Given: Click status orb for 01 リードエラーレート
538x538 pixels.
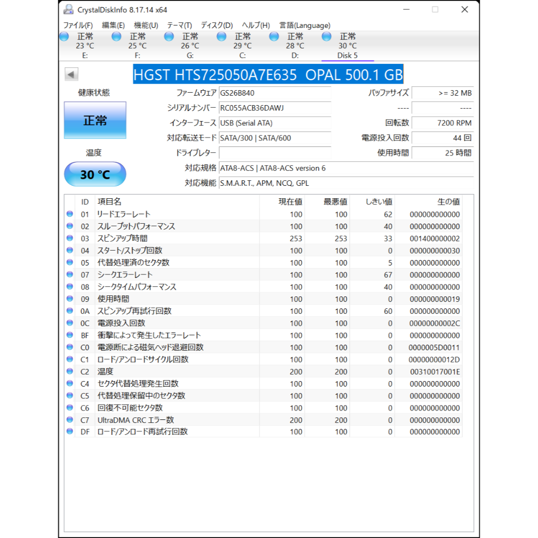Looking at the screenshot, I should 70,214.
